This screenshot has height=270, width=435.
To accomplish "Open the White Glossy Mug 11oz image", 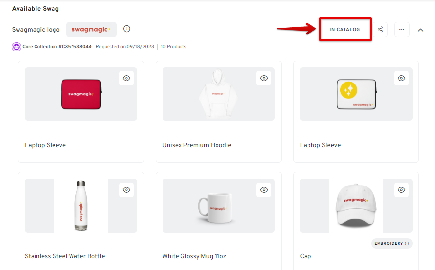I will (x=218, y=205).
